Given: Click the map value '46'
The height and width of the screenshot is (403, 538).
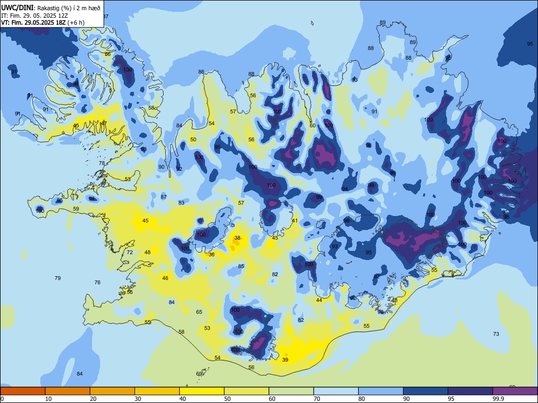Looking at the screenshot, I should tap(165, 278).
